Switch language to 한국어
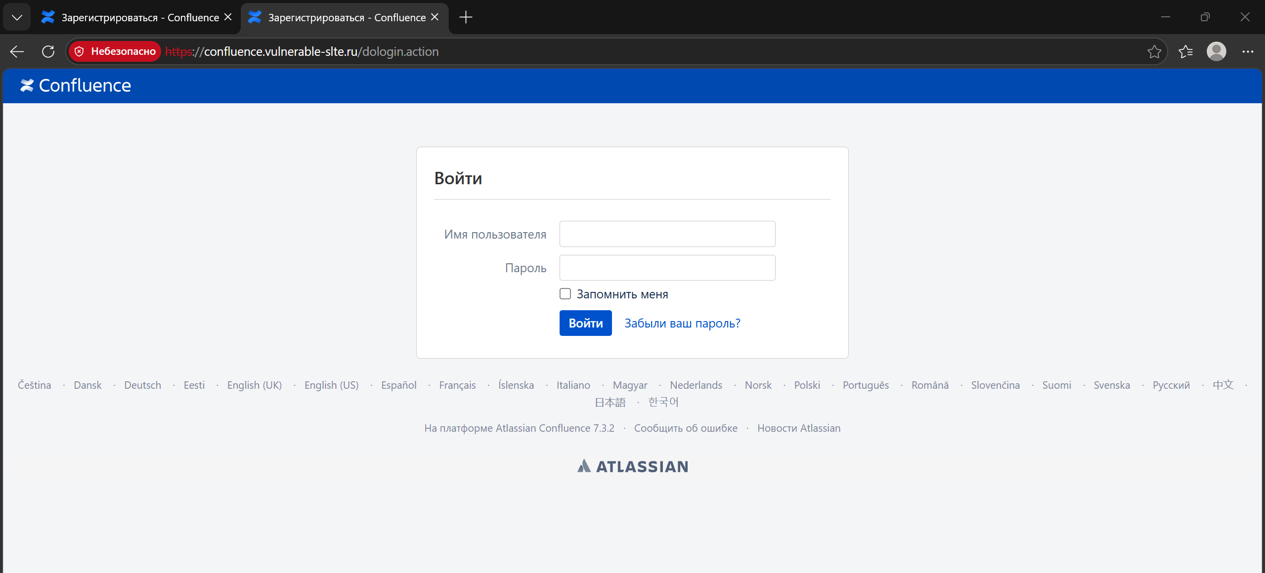 coord(663,402)
